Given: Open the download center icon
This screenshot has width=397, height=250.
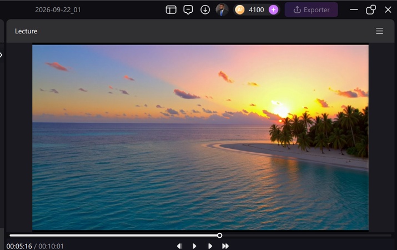Looking at the screenshot, I should pyautogui.click(x=205, y=10).
